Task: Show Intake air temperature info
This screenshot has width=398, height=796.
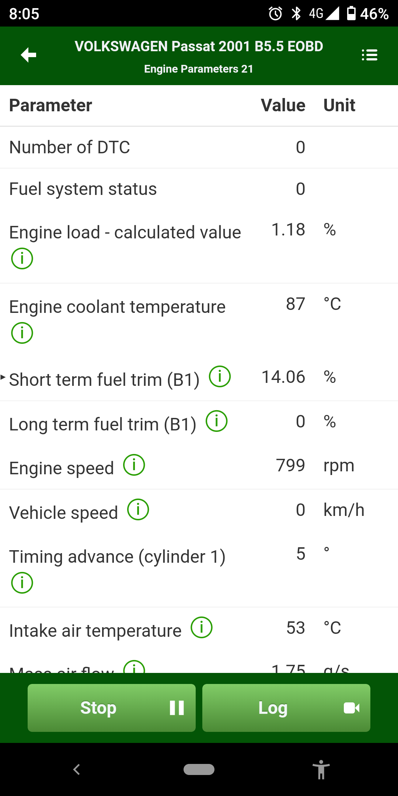Action: 201,628
